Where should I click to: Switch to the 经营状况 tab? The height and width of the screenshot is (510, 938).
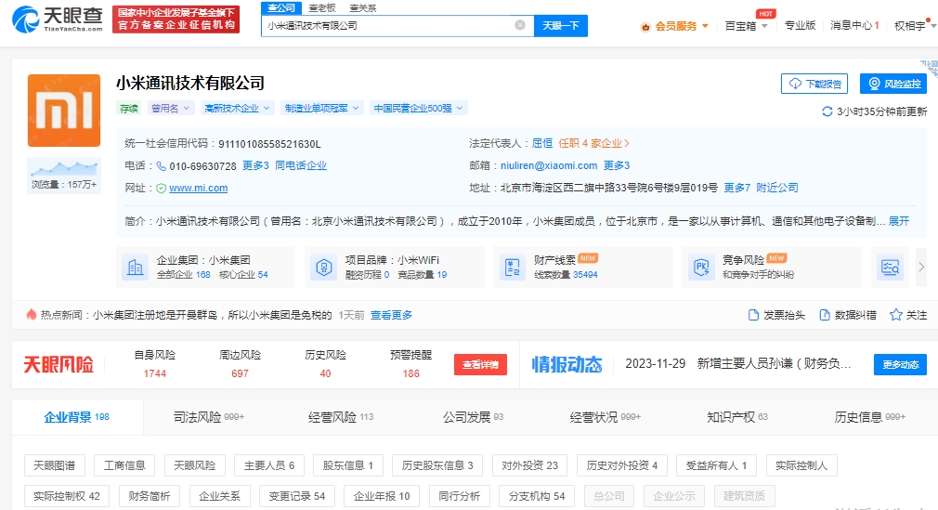pos(605,416)
